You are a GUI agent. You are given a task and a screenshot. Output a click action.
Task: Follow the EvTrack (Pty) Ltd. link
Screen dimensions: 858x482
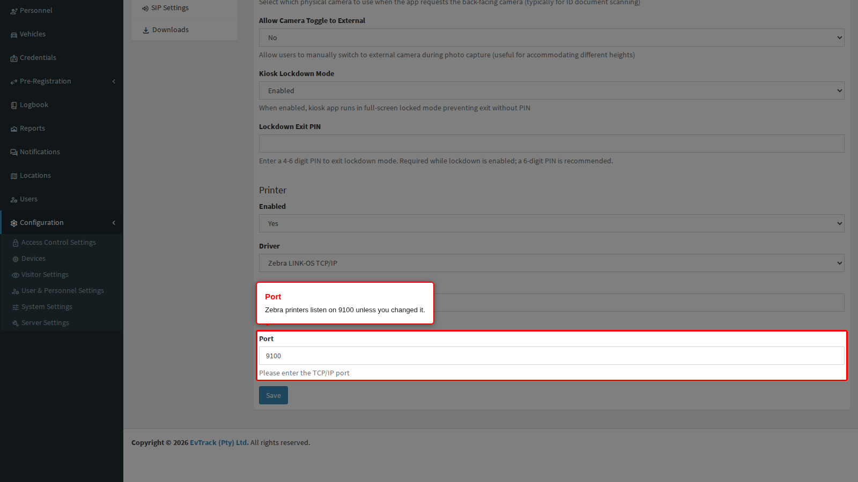click(219, 442)
